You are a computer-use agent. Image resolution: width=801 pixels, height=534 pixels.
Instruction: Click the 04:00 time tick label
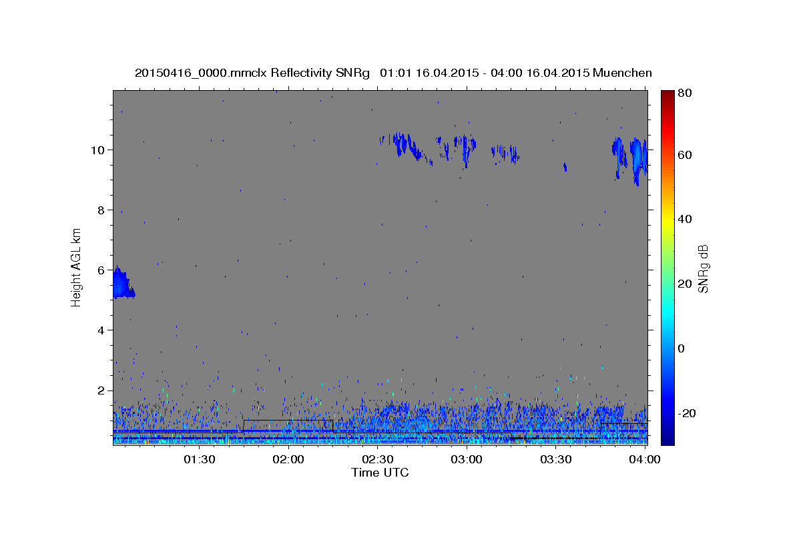(645, 459)
